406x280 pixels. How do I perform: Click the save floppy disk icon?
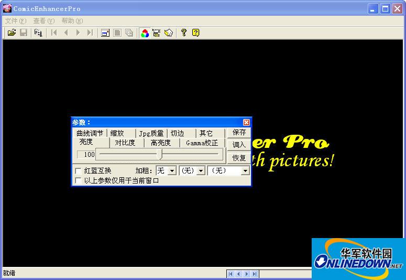click(24, 33)
